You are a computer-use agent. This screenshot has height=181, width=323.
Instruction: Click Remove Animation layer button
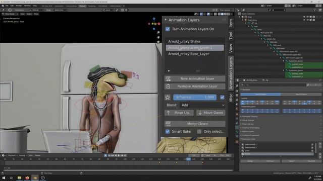point(195,86)
